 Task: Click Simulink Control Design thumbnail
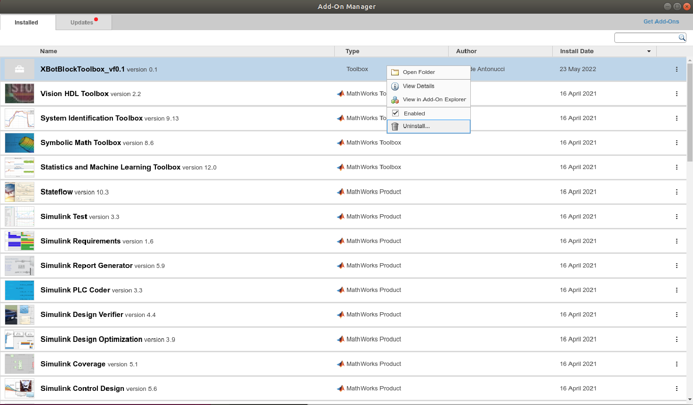[19, 389]
